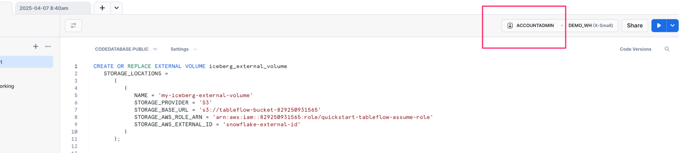Open the tab list chevron dropdown
Image resolution: width=679 pixels, height=153 pixels.
click(117, 8)
